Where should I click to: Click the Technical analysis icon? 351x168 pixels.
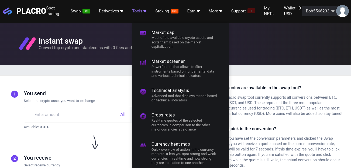coord(143,92)
